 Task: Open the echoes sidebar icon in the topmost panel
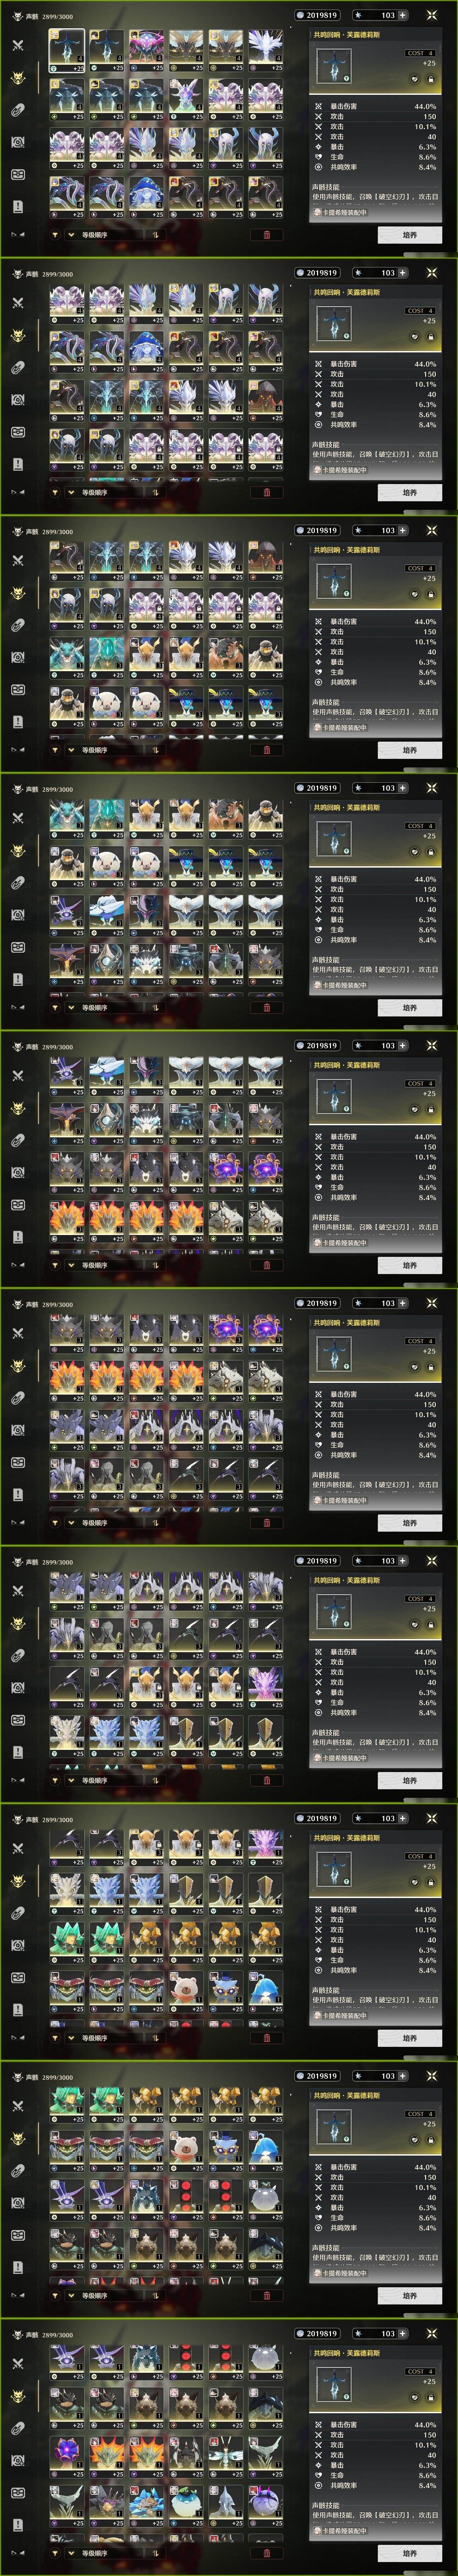(x=17, y=78)
